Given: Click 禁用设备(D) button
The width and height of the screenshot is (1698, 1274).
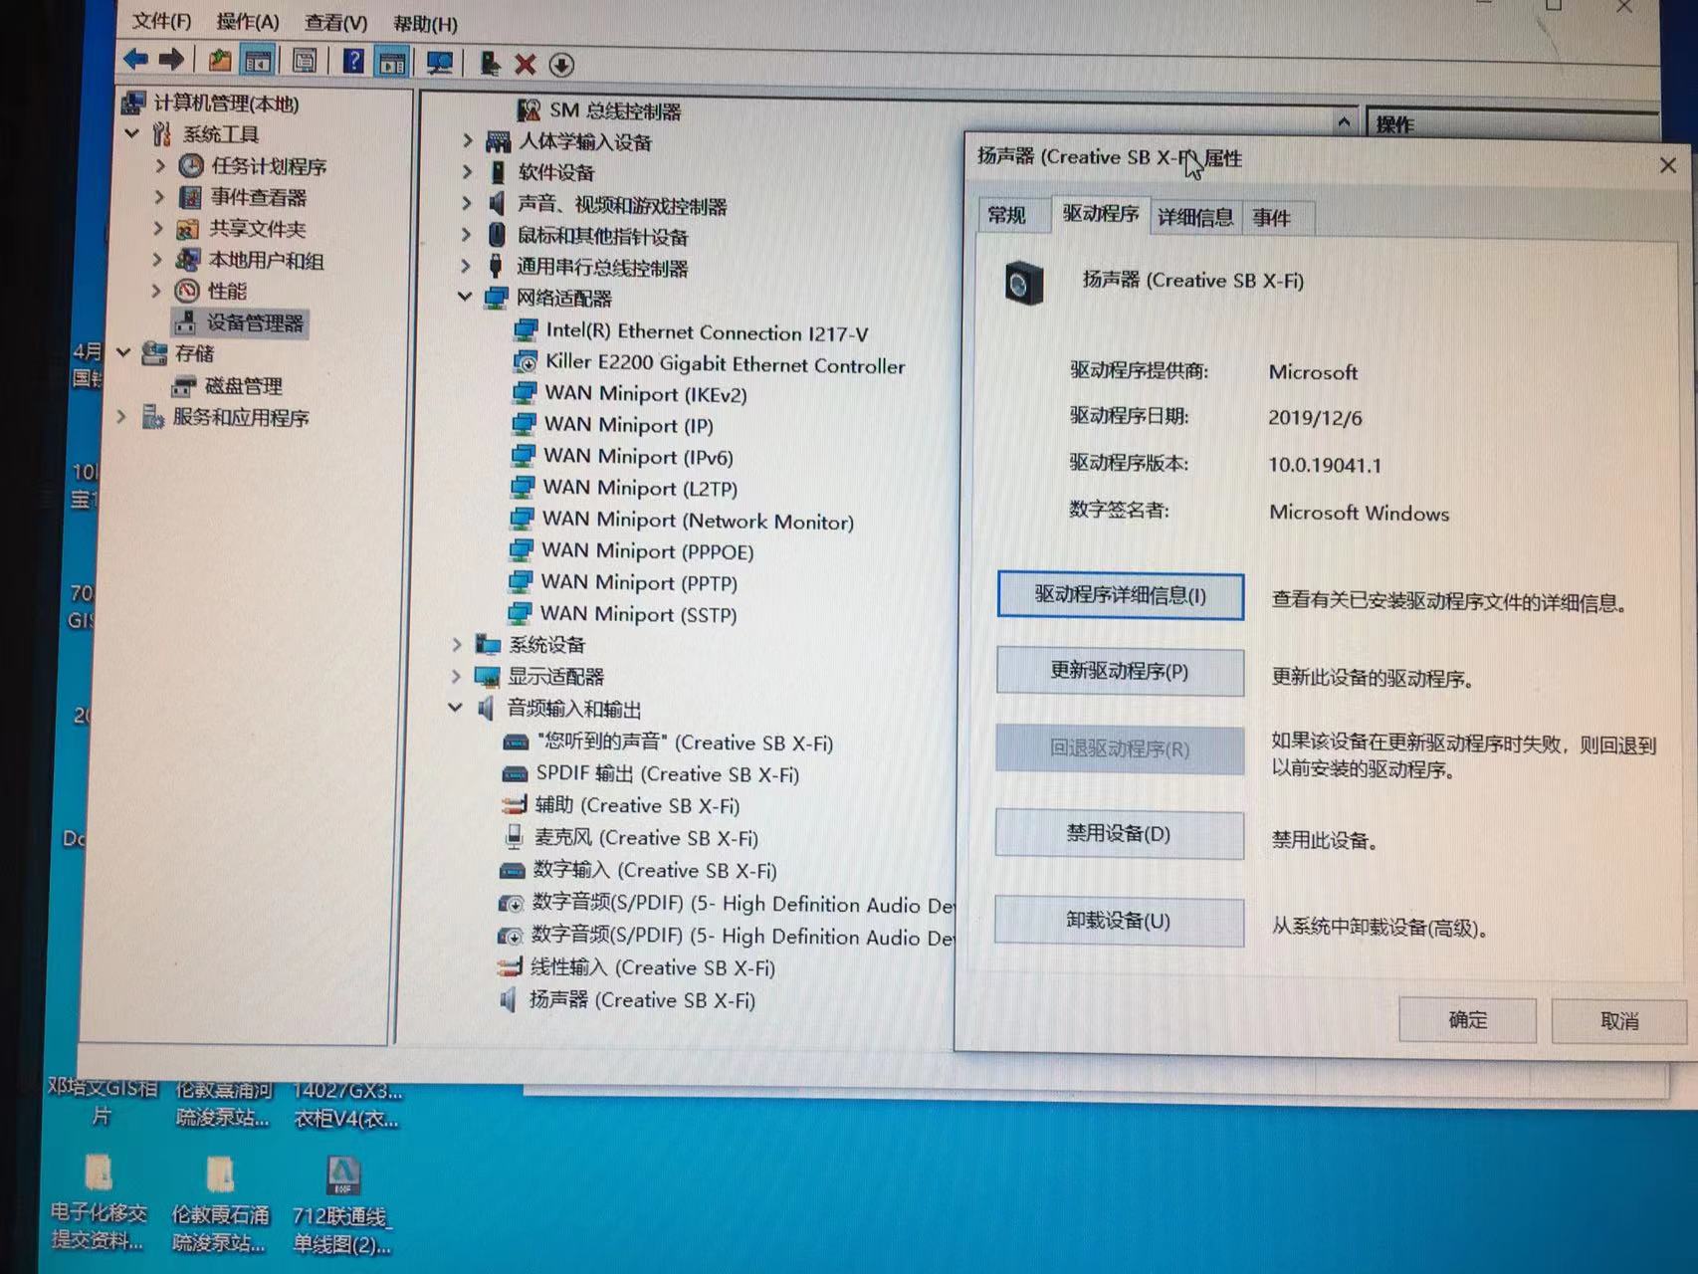Looking at the screenshot, I should (x=1119, y=834).
